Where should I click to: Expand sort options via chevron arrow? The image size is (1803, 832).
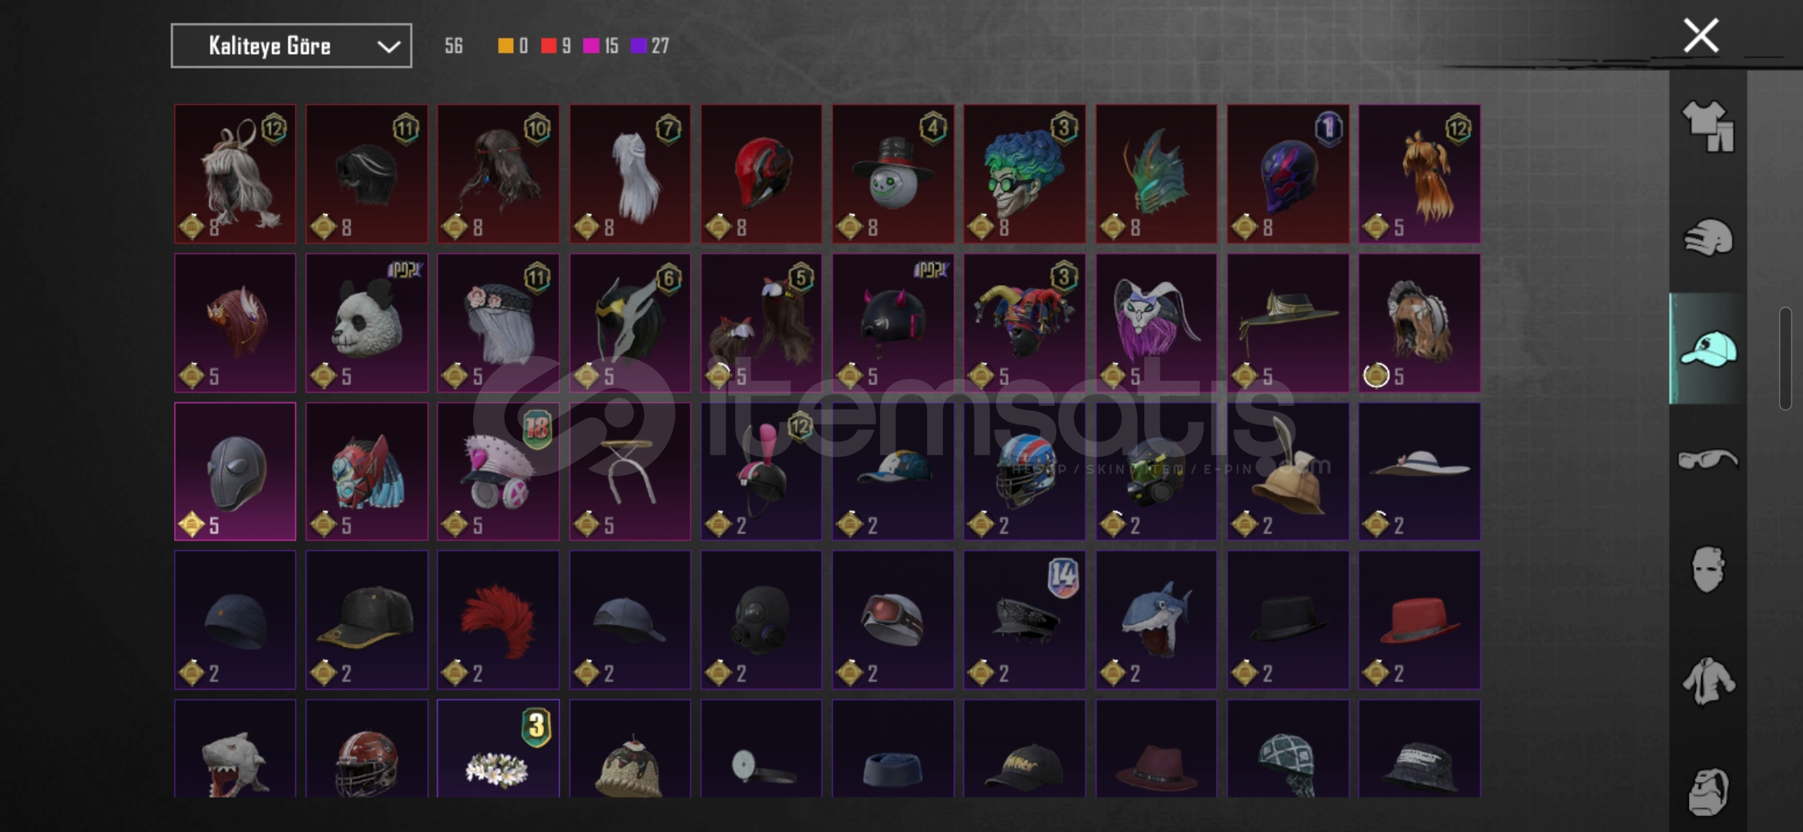pyautogui.click(x=388, y=47)
